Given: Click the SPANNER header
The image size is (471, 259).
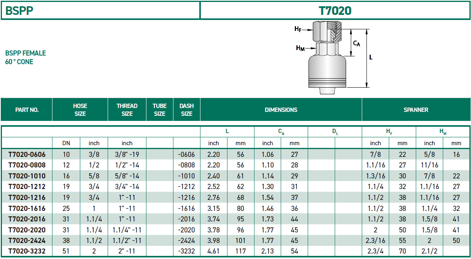Looking at the screenshot, I should pos(416,110).
